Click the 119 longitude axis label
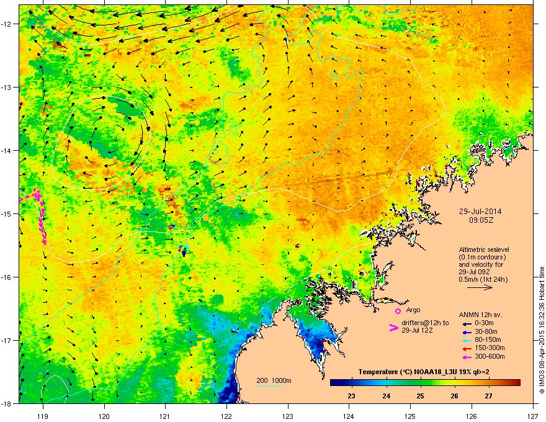The image size is (546, 422). point(43,416)
